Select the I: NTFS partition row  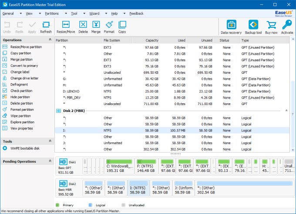(172, 130)
